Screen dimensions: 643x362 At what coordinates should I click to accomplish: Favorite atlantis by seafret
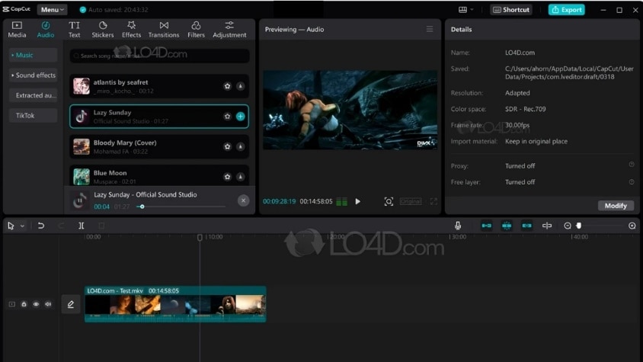click(x=227, y=86)
